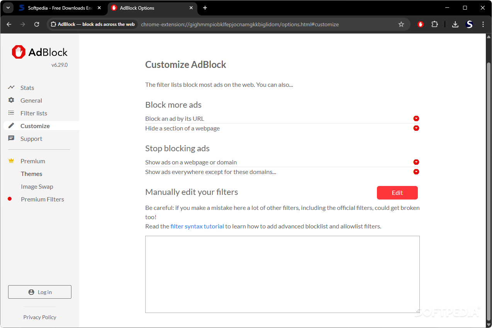492x328 pixels.
Task: Expand Hide a section of a webpage
Action: pos(416,128)
